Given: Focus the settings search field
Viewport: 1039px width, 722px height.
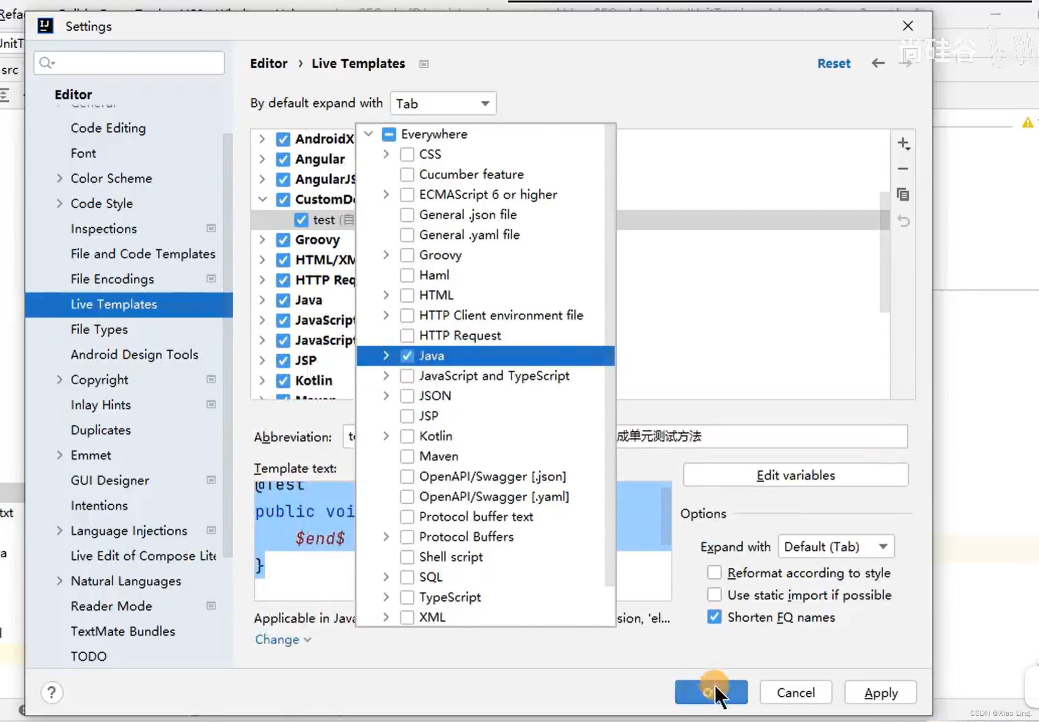Looking at the screenshot, I should (x=129, y=63).
